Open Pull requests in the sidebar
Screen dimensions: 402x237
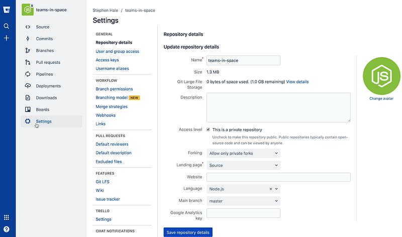[x=48, y=62]
